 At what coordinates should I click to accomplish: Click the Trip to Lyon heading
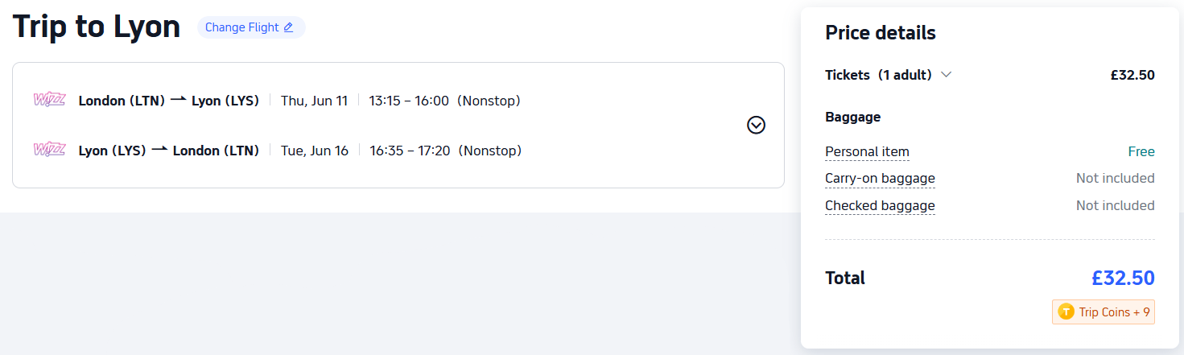click(97, 27)
